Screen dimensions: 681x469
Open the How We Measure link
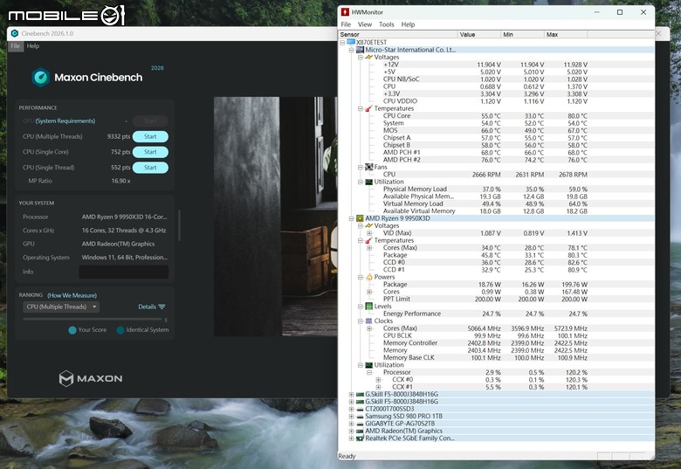coord(72,295)
